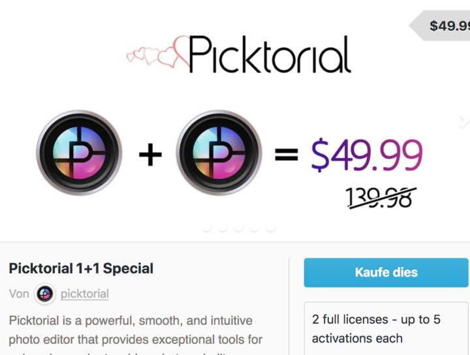Select the first carousel indicator dot
The height and width of the screenshot is (355, 470).
click(206, 228)
